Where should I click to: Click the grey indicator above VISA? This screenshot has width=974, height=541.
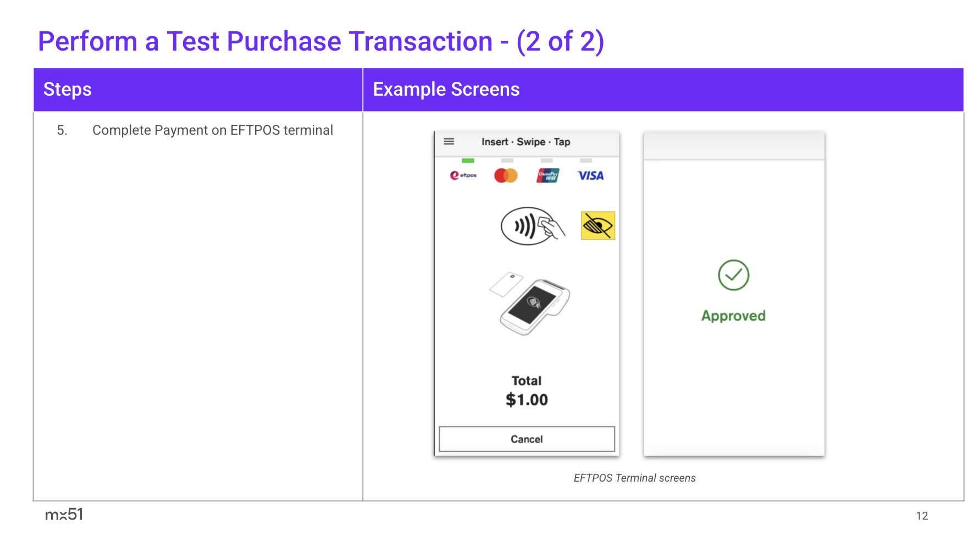586,161
